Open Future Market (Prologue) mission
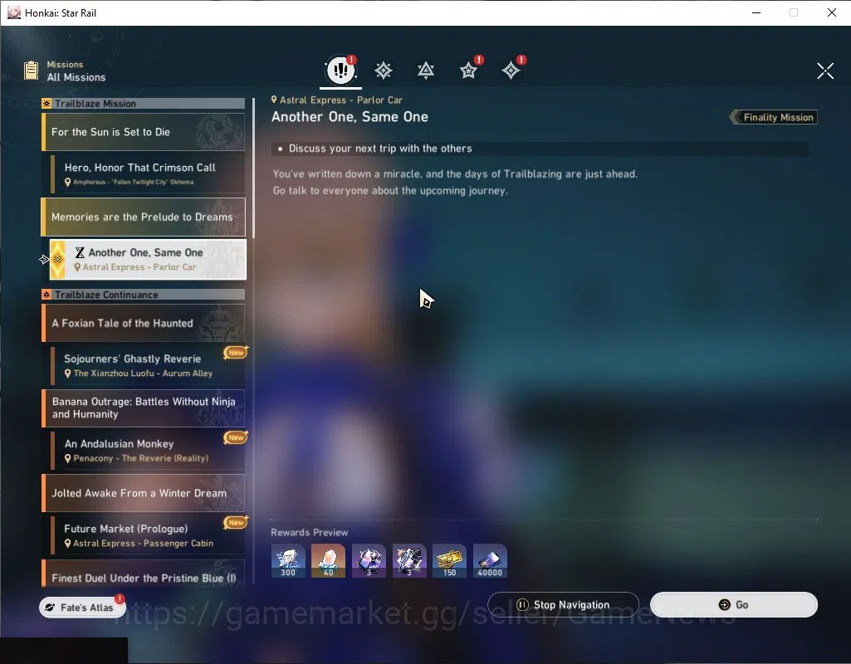Screen dimensions: 851x664 pyautogui.click(x=148, y=535)
